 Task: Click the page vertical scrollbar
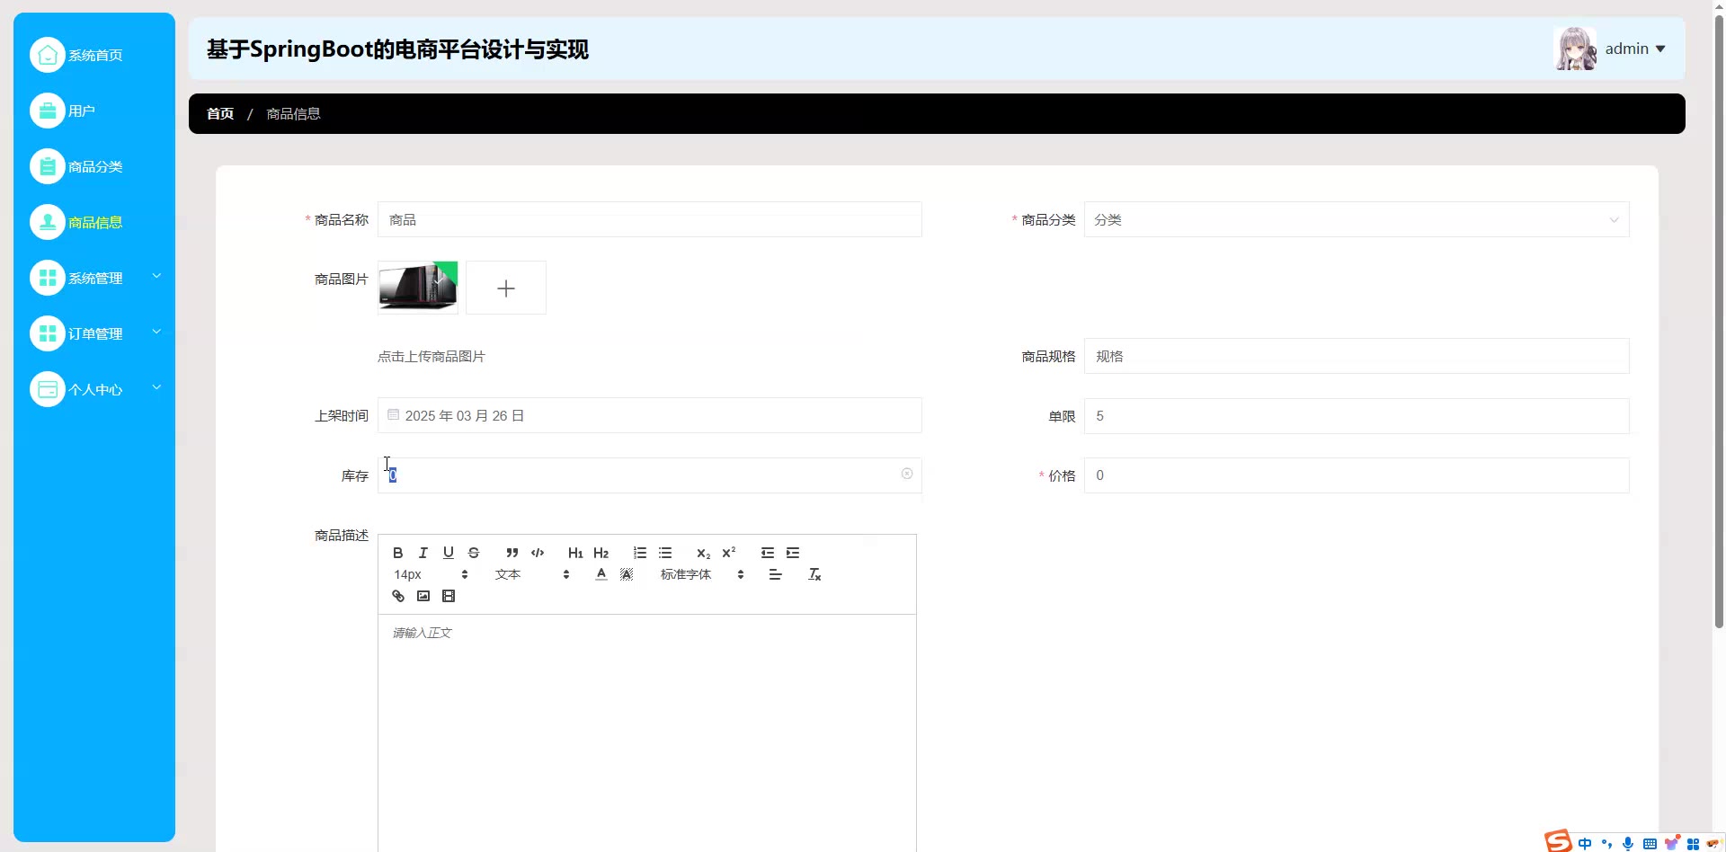coord(1719,324)
